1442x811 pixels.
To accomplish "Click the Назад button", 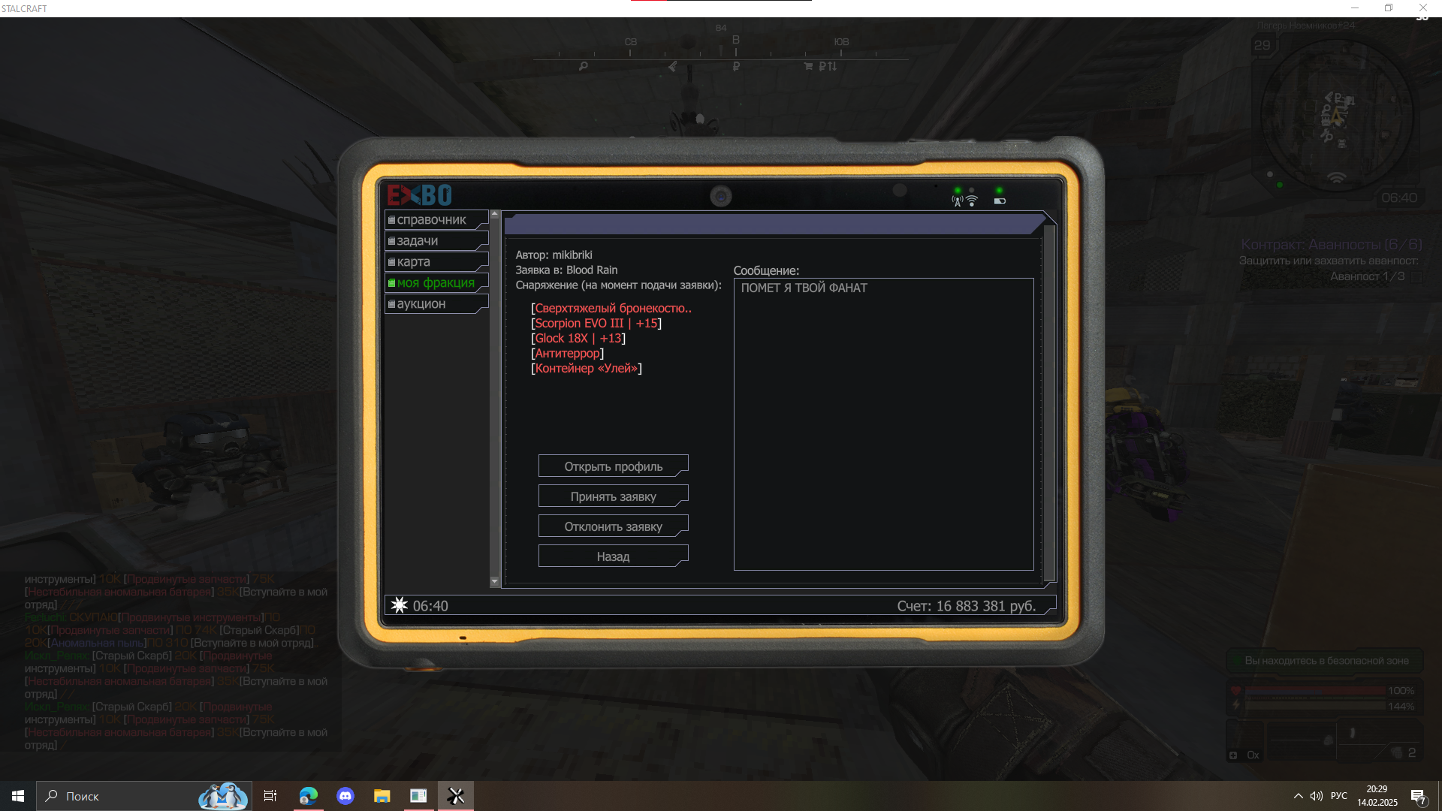I will pos(613,556).
